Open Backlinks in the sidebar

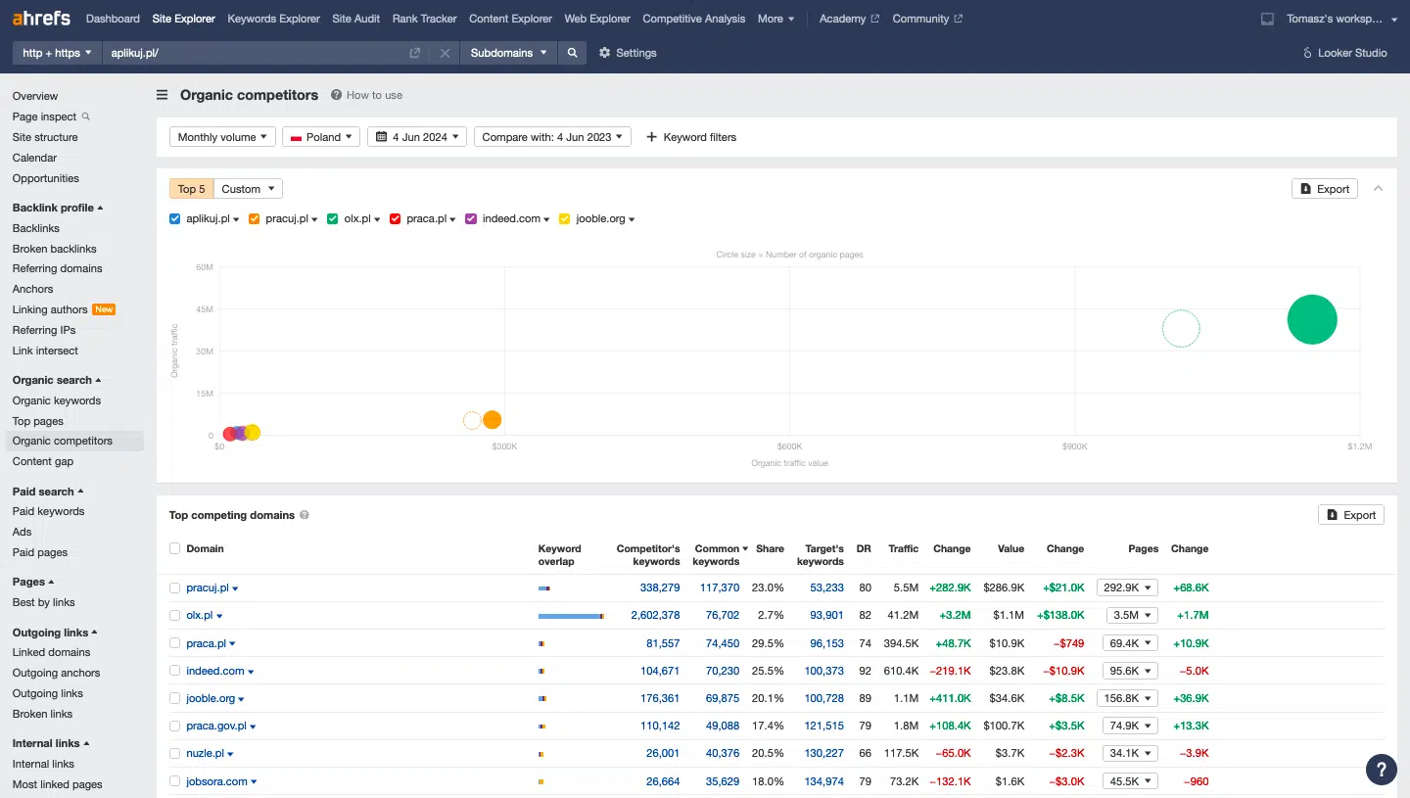(x=36, y=228)
